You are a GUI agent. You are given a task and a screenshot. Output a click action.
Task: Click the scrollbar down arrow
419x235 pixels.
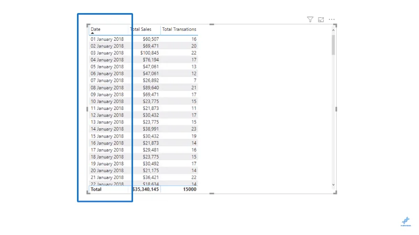point(333,185)
